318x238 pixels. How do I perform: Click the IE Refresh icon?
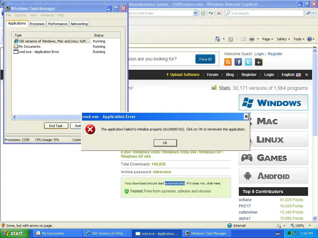[211, 13]
